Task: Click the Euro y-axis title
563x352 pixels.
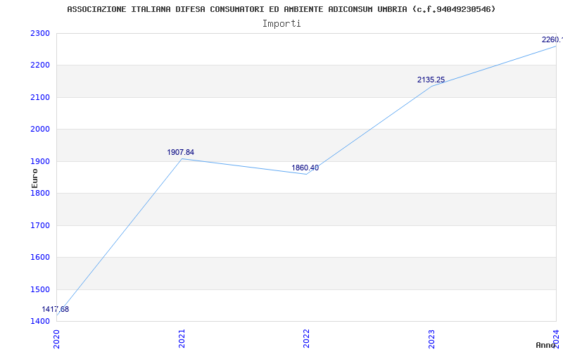Action: coord(34,178)
